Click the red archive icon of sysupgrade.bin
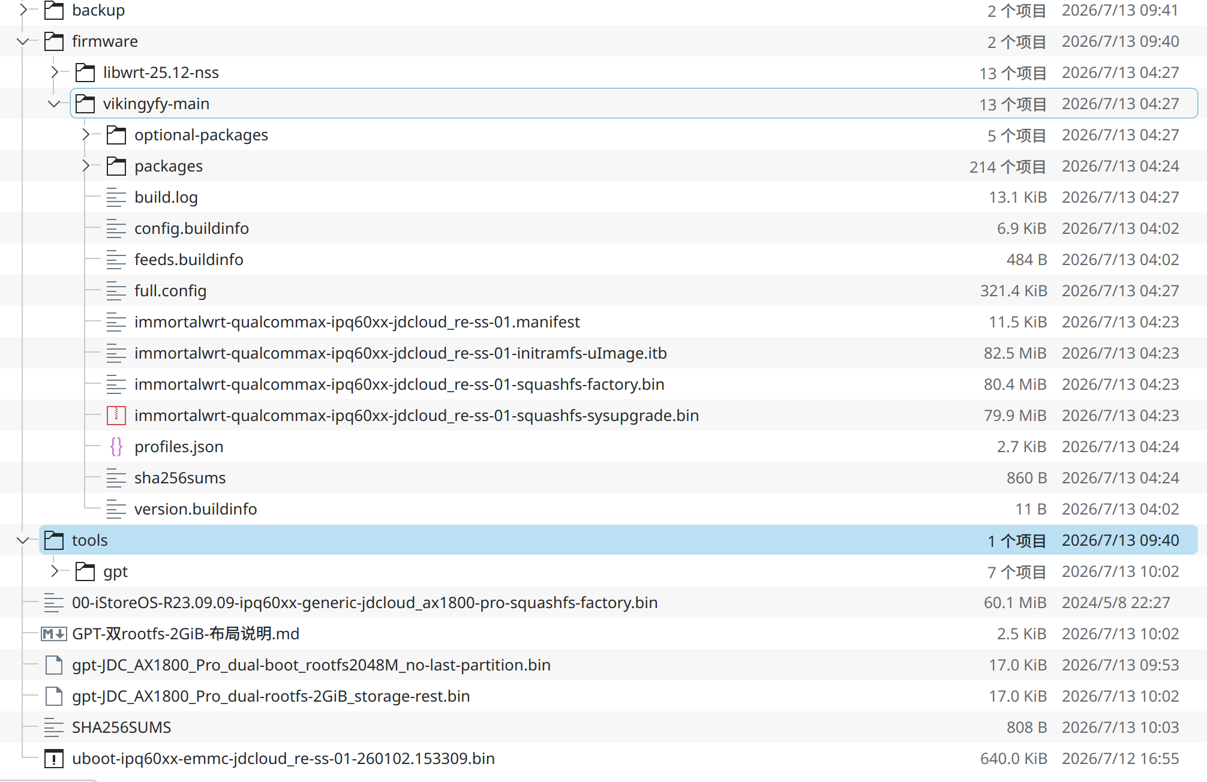Viewport: 1207px width, 782px height. pos(116,416)
